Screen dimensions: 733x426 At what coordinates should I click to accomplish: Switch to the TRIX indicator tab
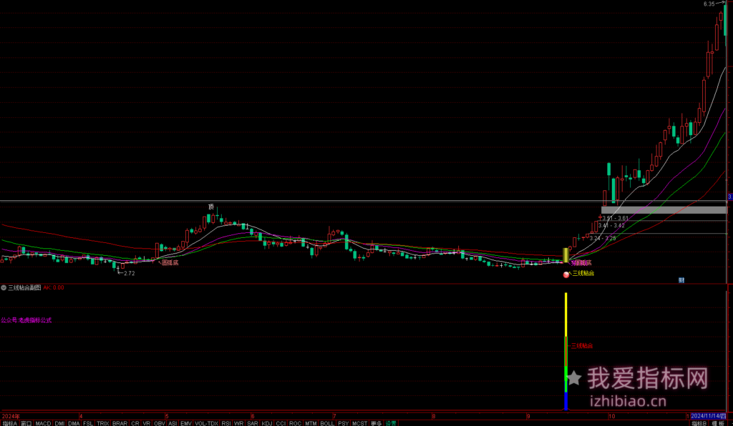point(103,423)
